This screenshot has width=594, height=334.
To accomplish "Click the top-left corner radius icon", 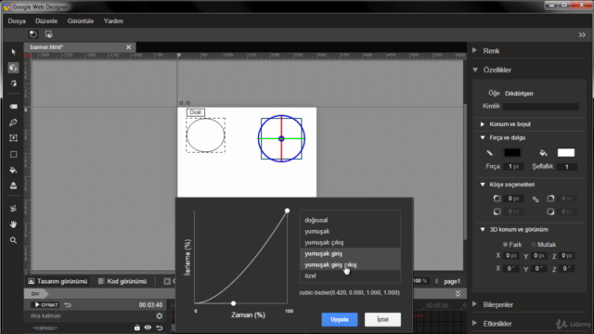I will (497, 199).
